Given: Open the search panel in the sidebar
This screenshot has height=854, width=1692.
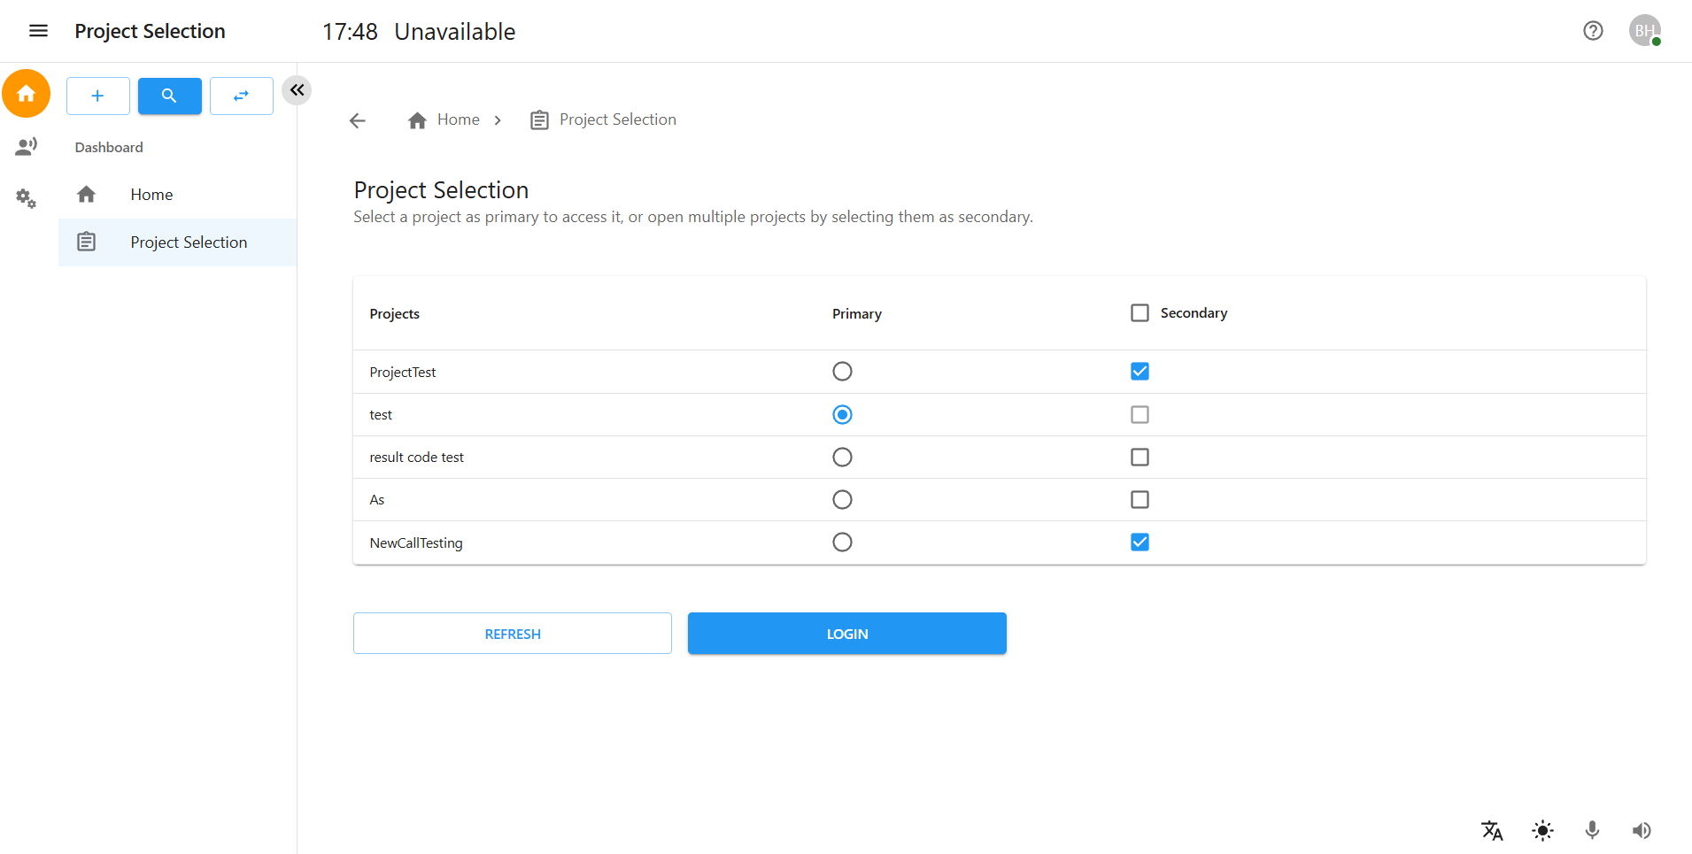Looking at the screenshot, I should [169, 96].
